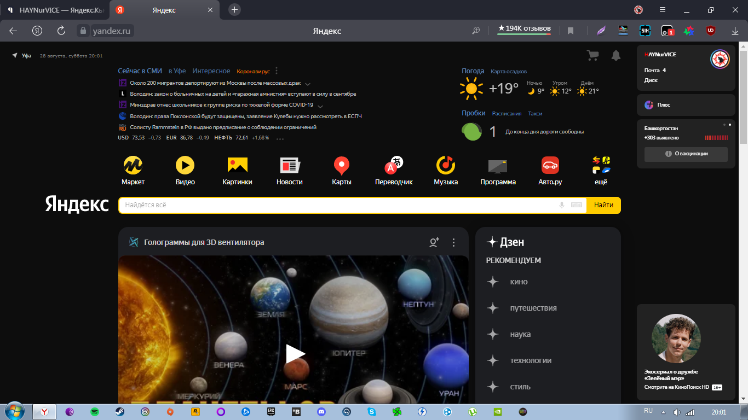Open the Картинки service icon
This screenshot has height=420, width=748.
click(x=238, y=165)
